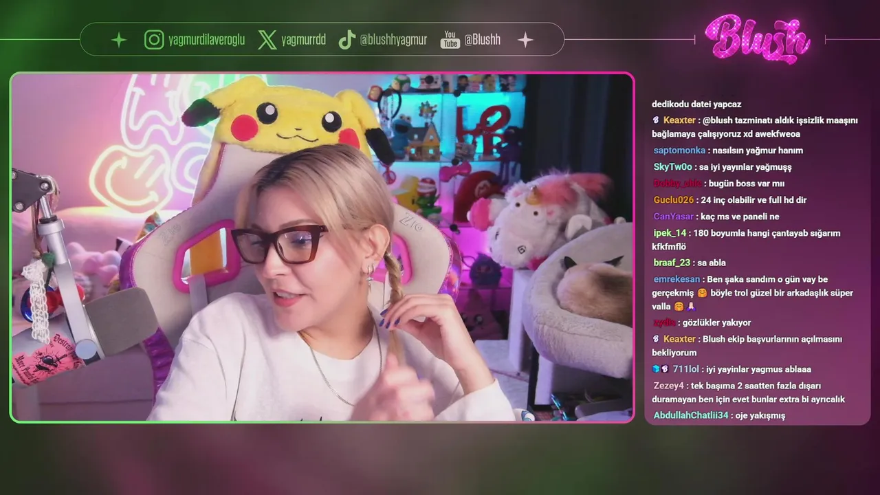This screenshot has width=880, height=495.
Task: Click the blue cube badge beside 711lol
Action: point(656,369)
